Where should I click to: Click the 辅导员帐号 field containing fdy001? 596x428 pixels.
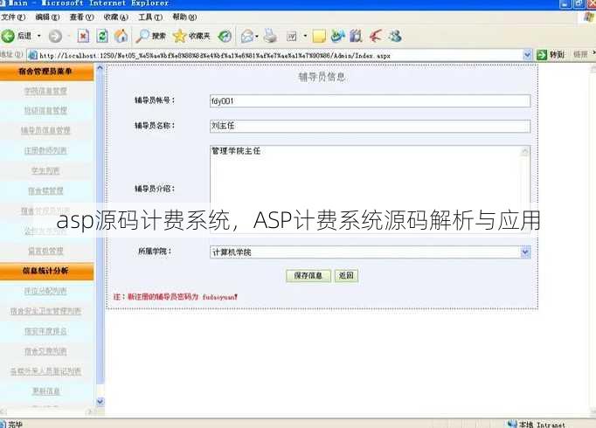coord(370,101)
